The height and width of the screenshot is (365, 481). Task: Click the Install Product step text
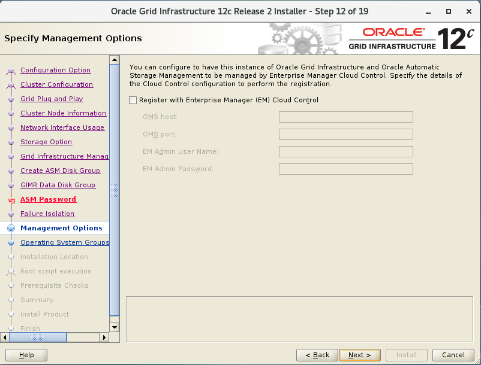pyautogui.click(x=45, y=315)
